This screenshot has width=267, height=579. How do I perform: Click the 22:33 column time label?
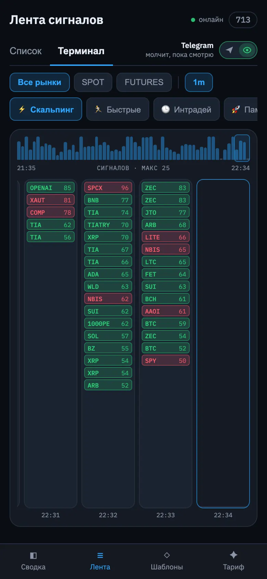pyautogui.click(x=166, y=515)
